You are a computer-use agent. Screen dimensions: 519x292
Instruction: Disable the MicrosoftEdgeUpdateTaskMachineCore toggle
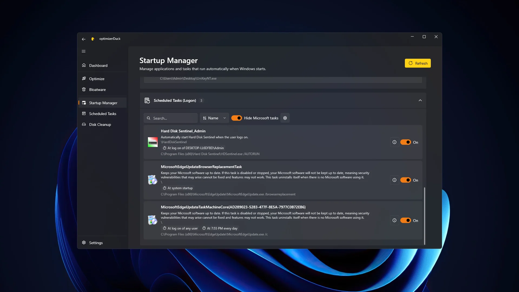point(405,220)
